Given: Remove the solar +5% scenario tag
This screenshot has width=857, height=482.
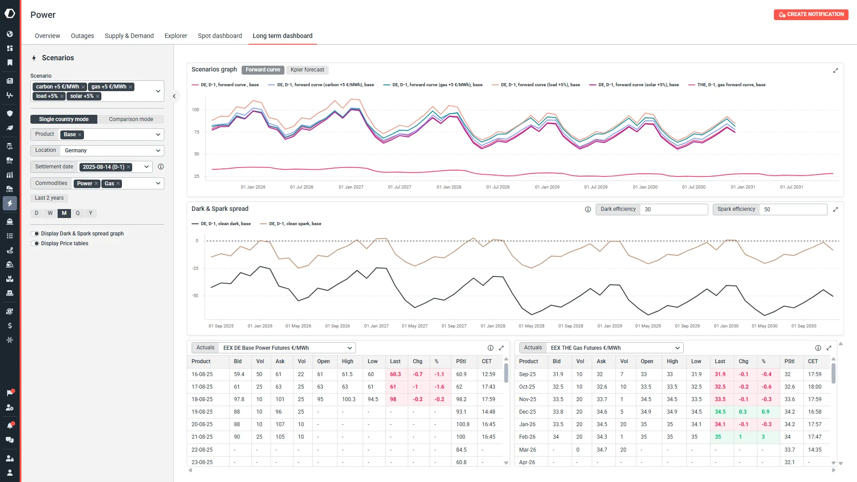Looking at the screenshot, I should point(97,96).
